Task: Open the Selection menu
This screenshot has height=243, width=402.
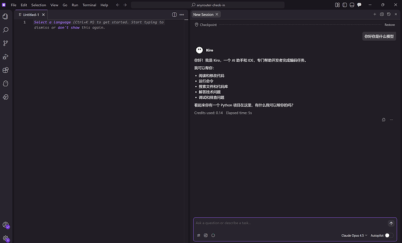Action: [38, 5]
